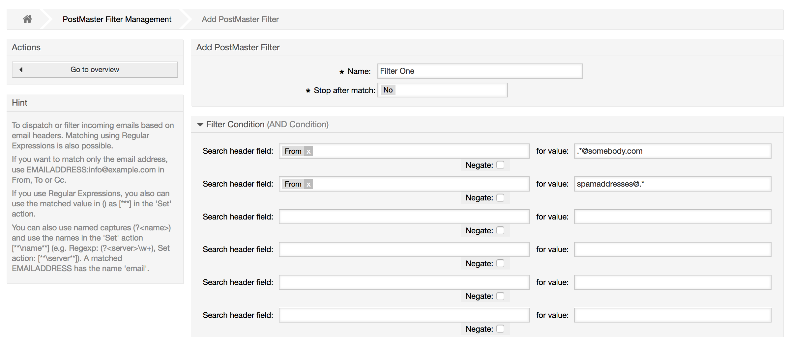791x337 pixels.
Task: Open the last Search header field selector
Action: pos(404,315)
